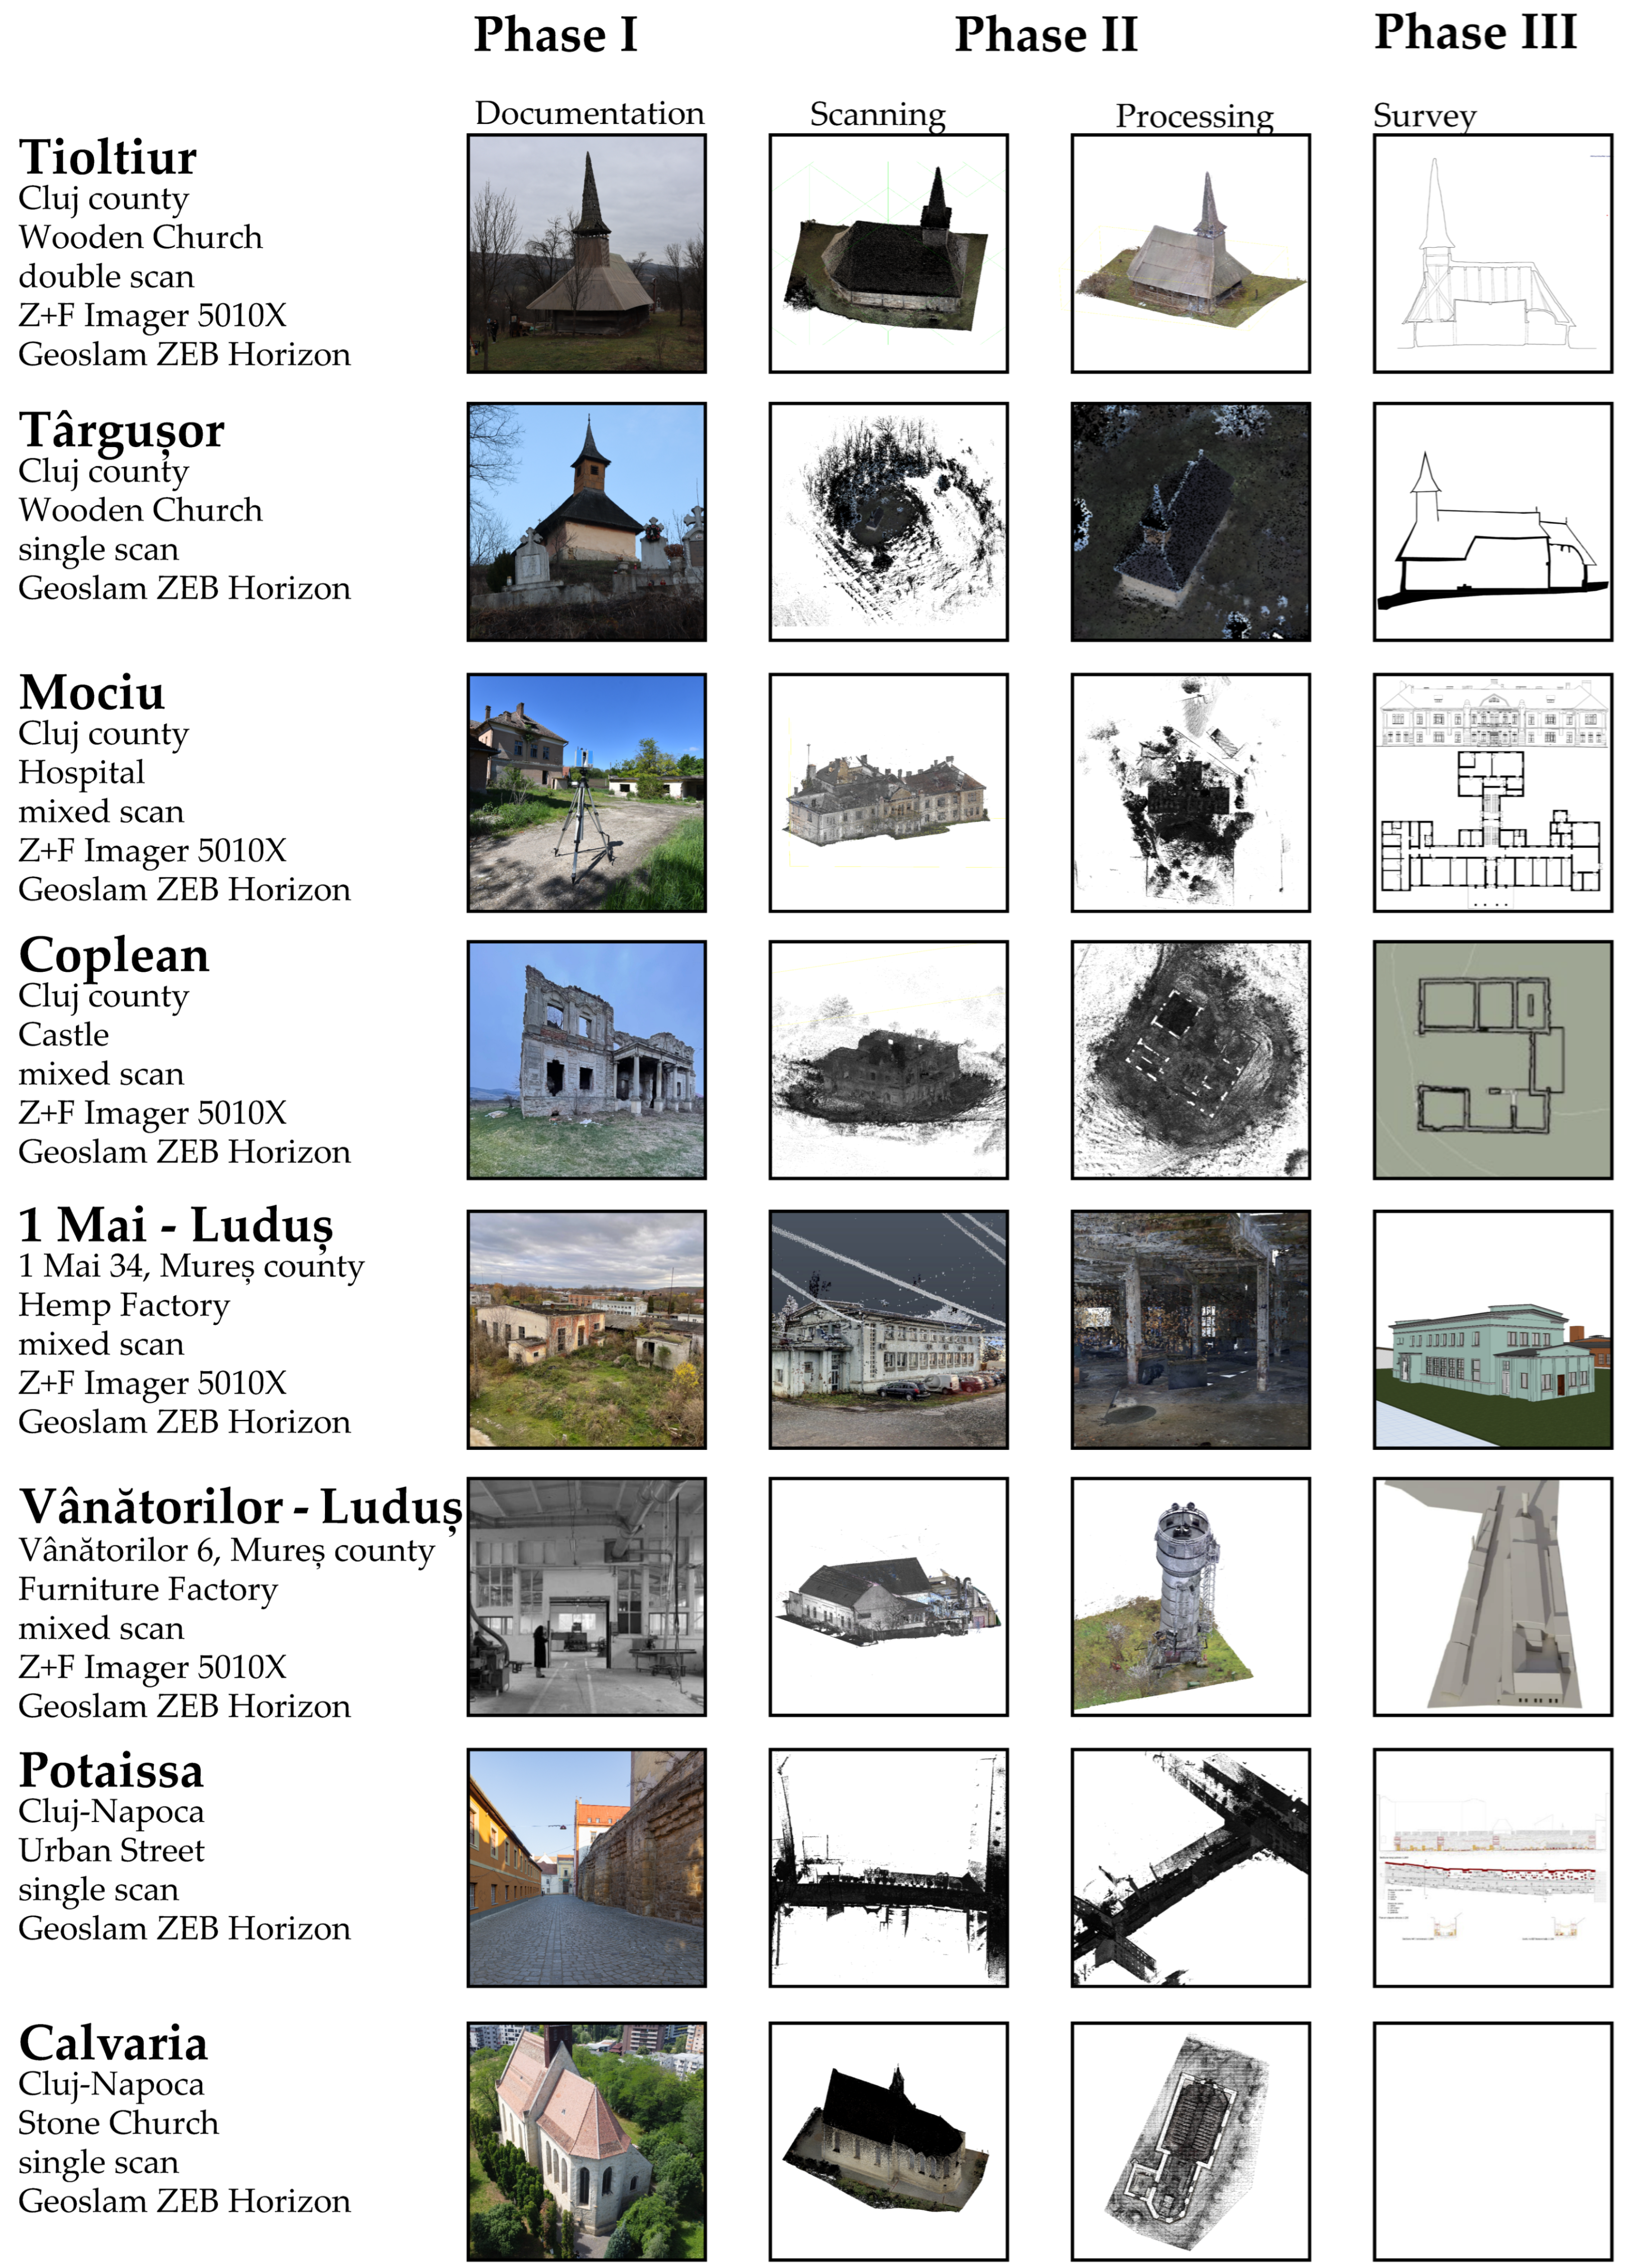
Task: Open the Calvaria scanning church model
Action: pyautogui.click(x=888, y=2141)
